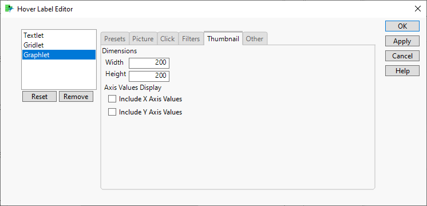This screenshot has height=206, width=427.
Task: Open the Filters tab
Action: point(191,39)
